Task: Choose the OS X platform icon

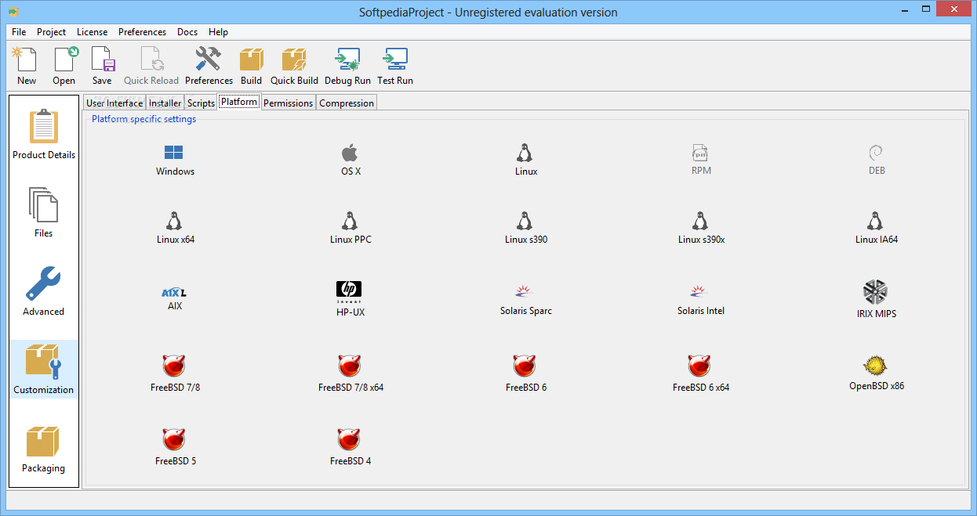Action: (350, 160)
